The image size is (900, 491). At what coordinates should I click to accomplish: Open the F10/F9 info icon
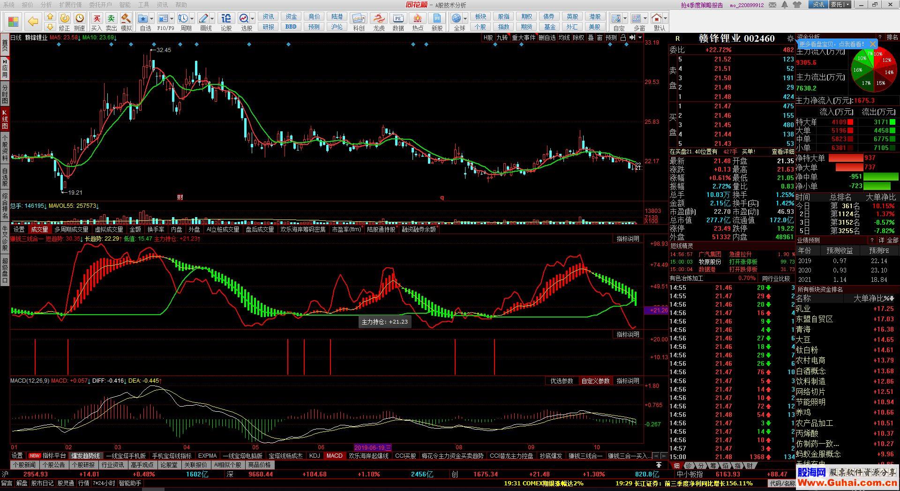pyautogui.click(x=163, y=18)
